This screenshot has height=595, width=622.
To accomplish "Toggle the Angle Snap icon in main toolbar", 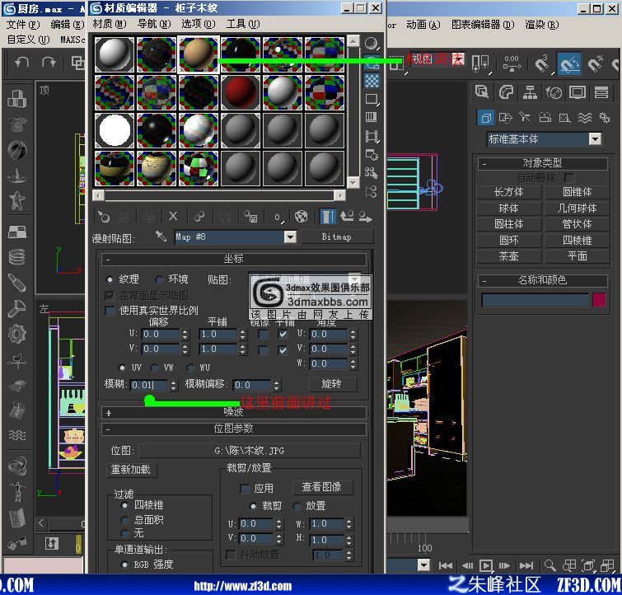I will 569,63.
